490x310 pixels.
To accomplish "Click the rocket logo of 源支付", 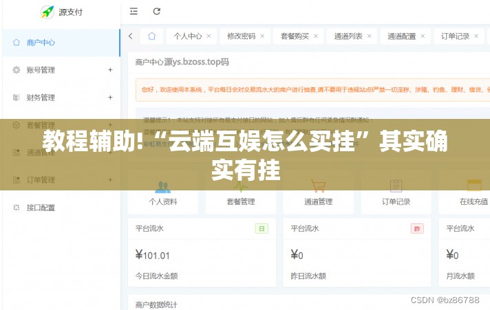I will 47,12.
